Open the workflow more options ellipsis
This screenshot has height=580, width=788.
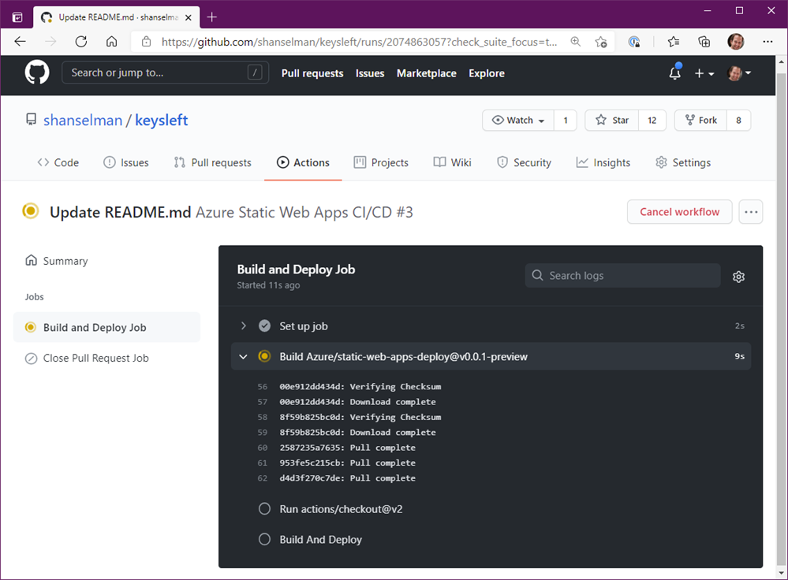click(x=751, y=212)
